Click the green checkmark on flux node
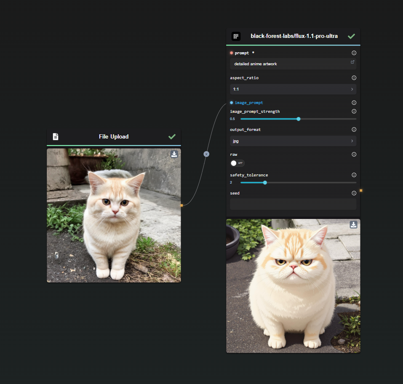 pos(351,36)
